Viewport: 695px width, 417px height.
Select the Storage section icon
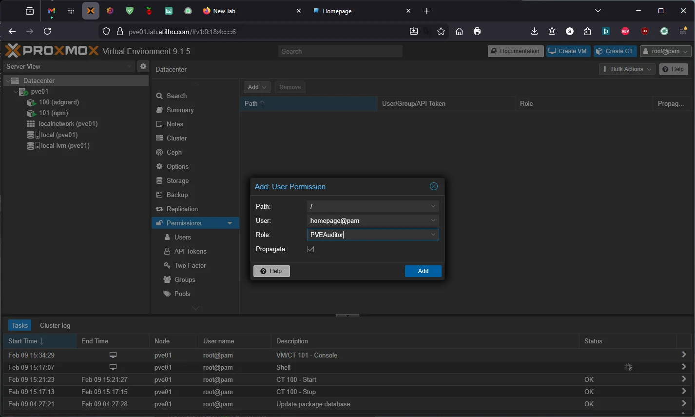click(159, 180)
